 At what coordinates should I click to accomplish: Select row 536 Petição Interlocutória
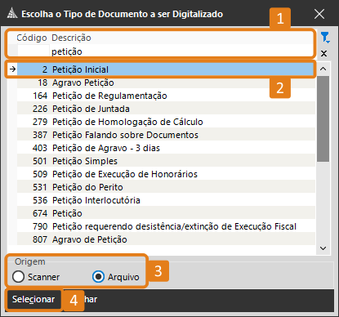click(x=166, y=200)
